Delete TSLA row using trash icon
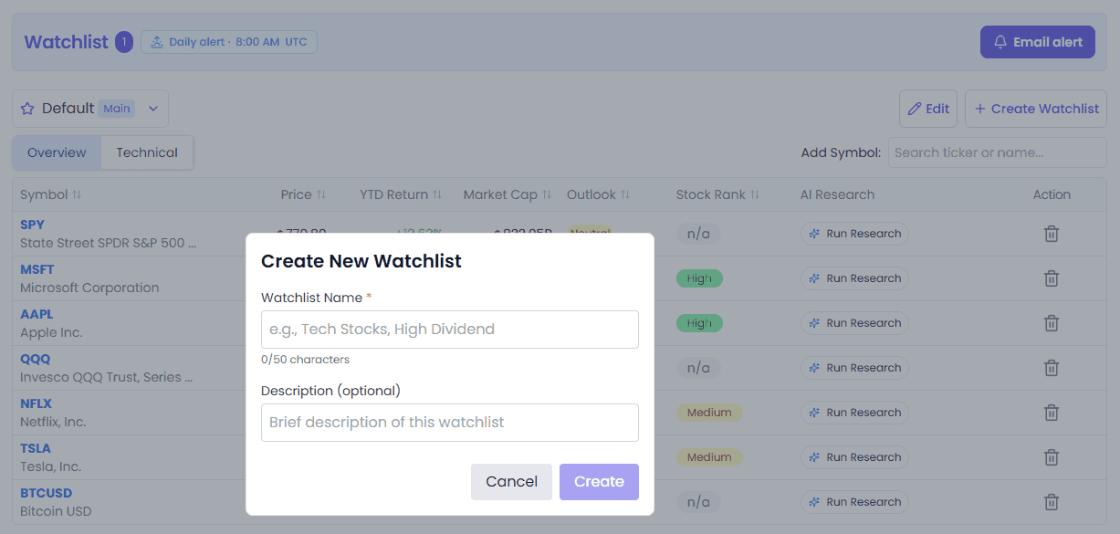1120x534 pixels. click(x=1052, y=457)
